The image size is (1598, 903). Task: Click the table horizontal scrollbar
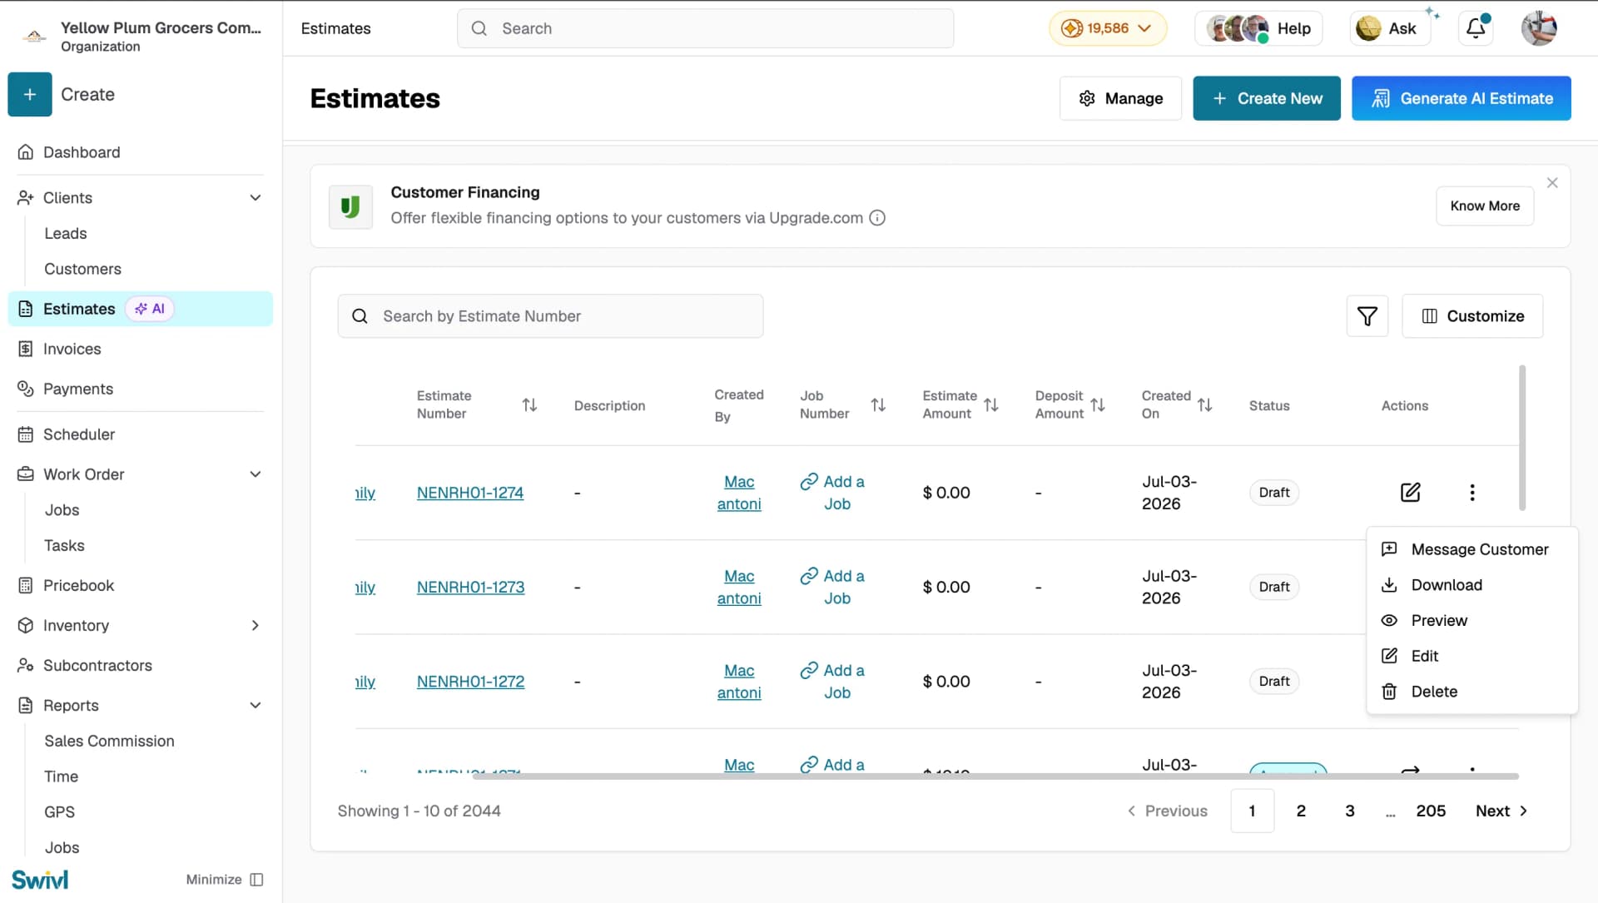(995, 776)
